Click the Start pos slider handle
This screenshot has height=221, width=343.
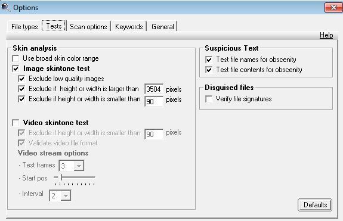[x=62, y=177]
